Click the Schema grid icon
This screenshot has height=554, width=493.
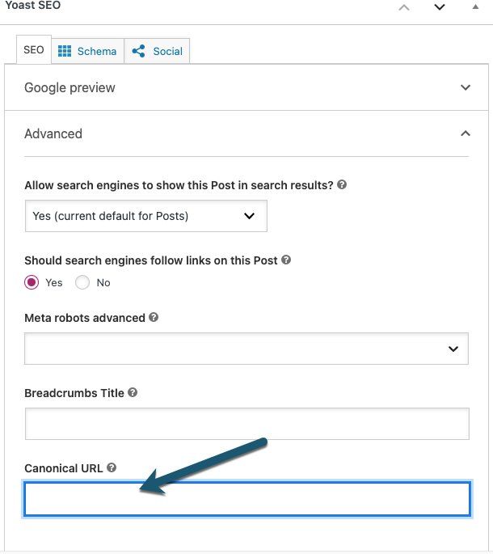[x=65, y=51]
